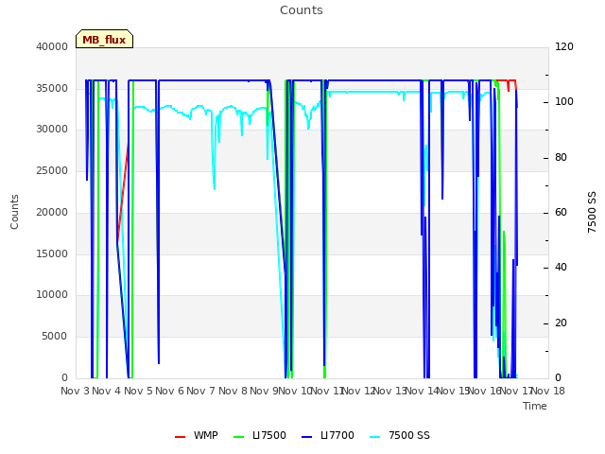Viewport: 605px width, 454px height.
Task: Click the 40000 y-axis label
Action: click(x=52, y=46)
